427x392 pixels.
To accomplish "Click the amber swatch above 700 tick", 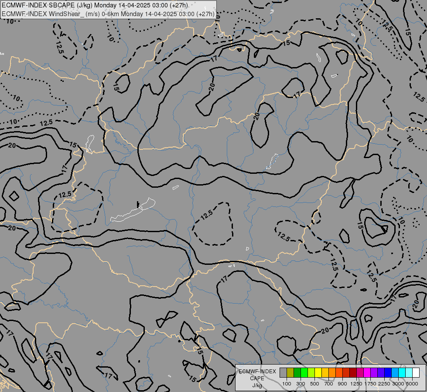I will [x=325, y=372].
